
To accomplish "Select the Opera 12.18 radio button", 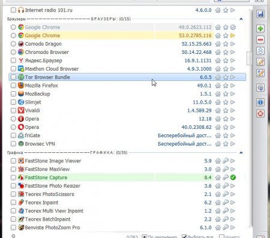I will click(x=13, y=119).
